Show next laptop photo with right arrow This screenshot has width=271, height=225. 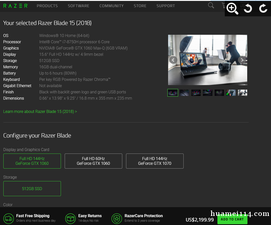pyautogui.click(x=242, y=60)
